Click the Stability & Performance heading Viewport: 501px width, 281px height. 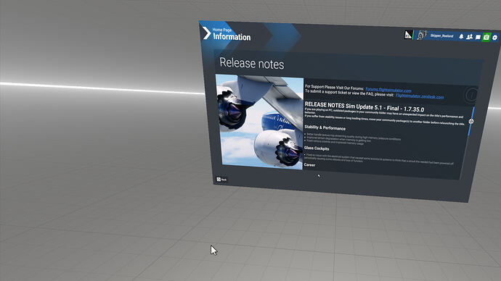click(325, 127)
